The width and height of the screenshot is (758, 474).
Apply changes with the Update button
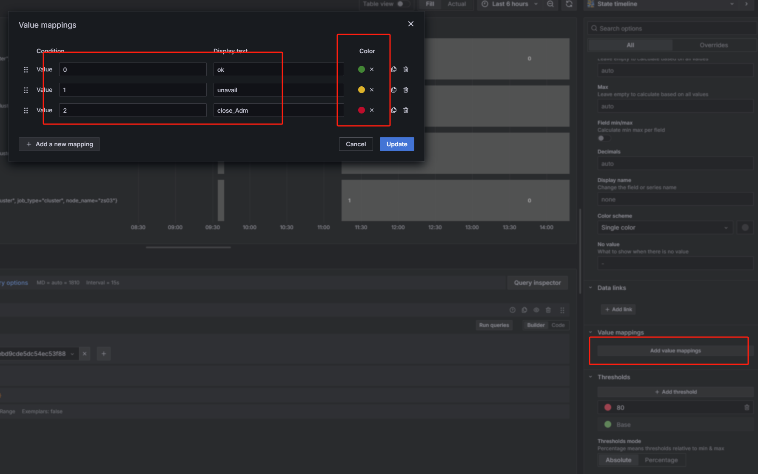pos(397,144)
